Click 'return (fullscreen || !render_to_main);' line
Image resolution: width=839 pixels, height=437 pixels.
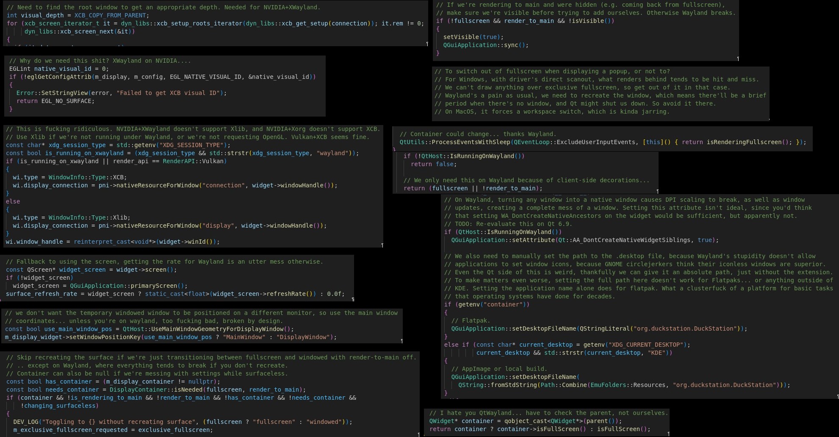[473, 188]
